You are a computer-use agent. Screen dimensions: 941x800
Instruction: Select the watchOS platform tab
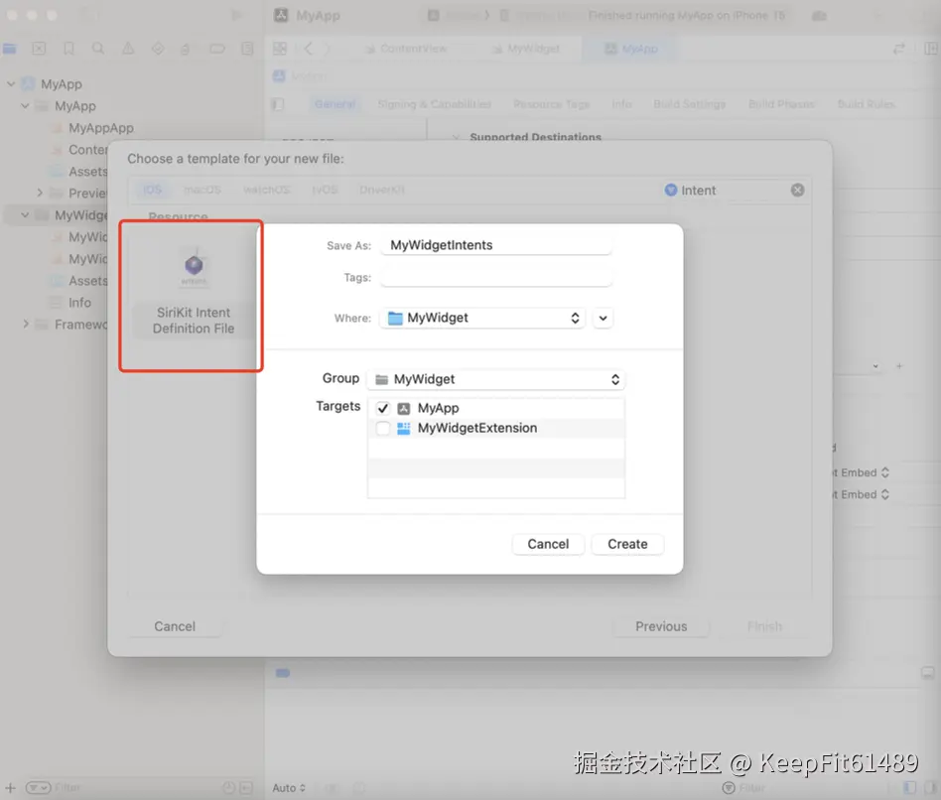click(266, 190)
